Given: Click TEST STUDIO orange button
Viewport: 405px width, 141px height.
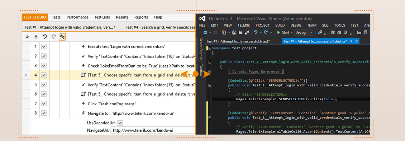Looking at the screenshot, I should [x=35, y=17].
